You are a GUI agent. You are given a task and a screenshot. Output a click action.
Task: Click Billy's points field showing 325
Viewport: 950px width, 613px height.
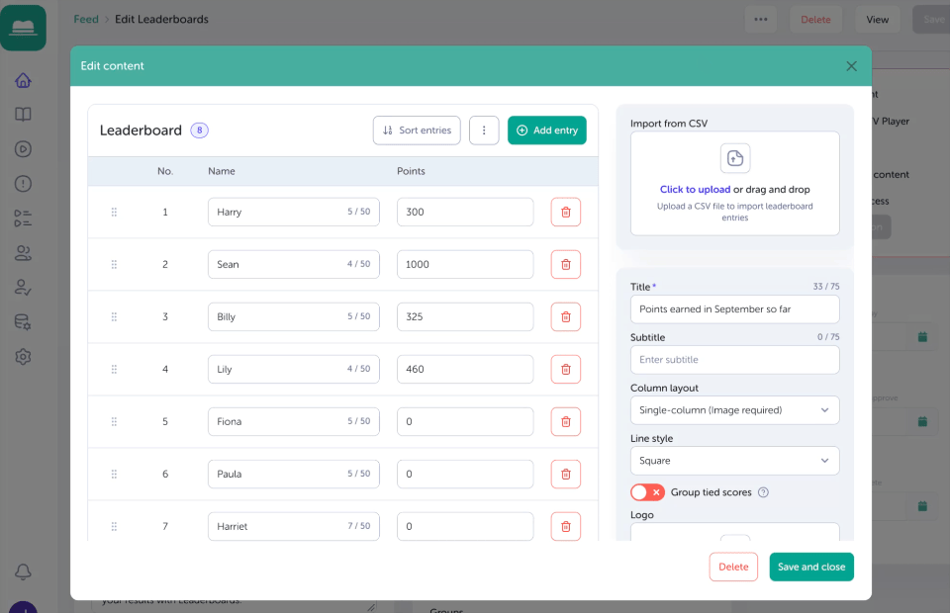point(465,316)
